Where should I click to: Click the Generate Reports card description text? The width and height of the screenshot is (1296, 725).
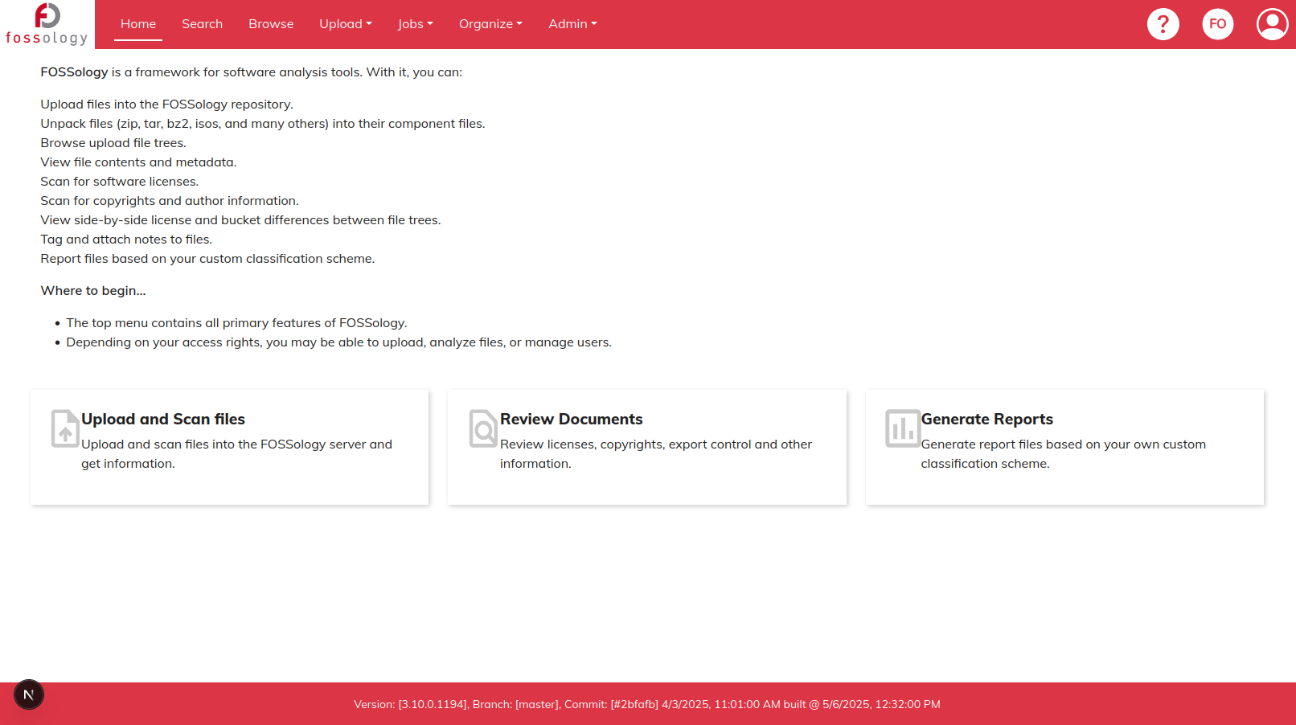(x=1063, y=454)
